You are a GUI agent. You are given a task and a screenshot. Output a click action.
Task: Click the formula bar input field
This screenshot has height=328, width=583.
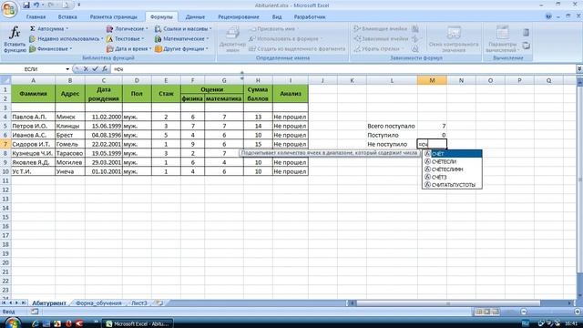click(x=343, y=69)
